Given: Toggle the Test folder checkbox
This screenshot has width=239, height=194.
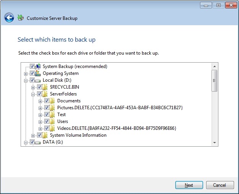Looking at the screenshot, I should (x=47, y=115).
